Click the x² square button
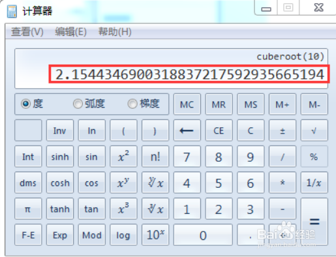The height and width of the screenshot is (257, 336). (x=123, y=157)
